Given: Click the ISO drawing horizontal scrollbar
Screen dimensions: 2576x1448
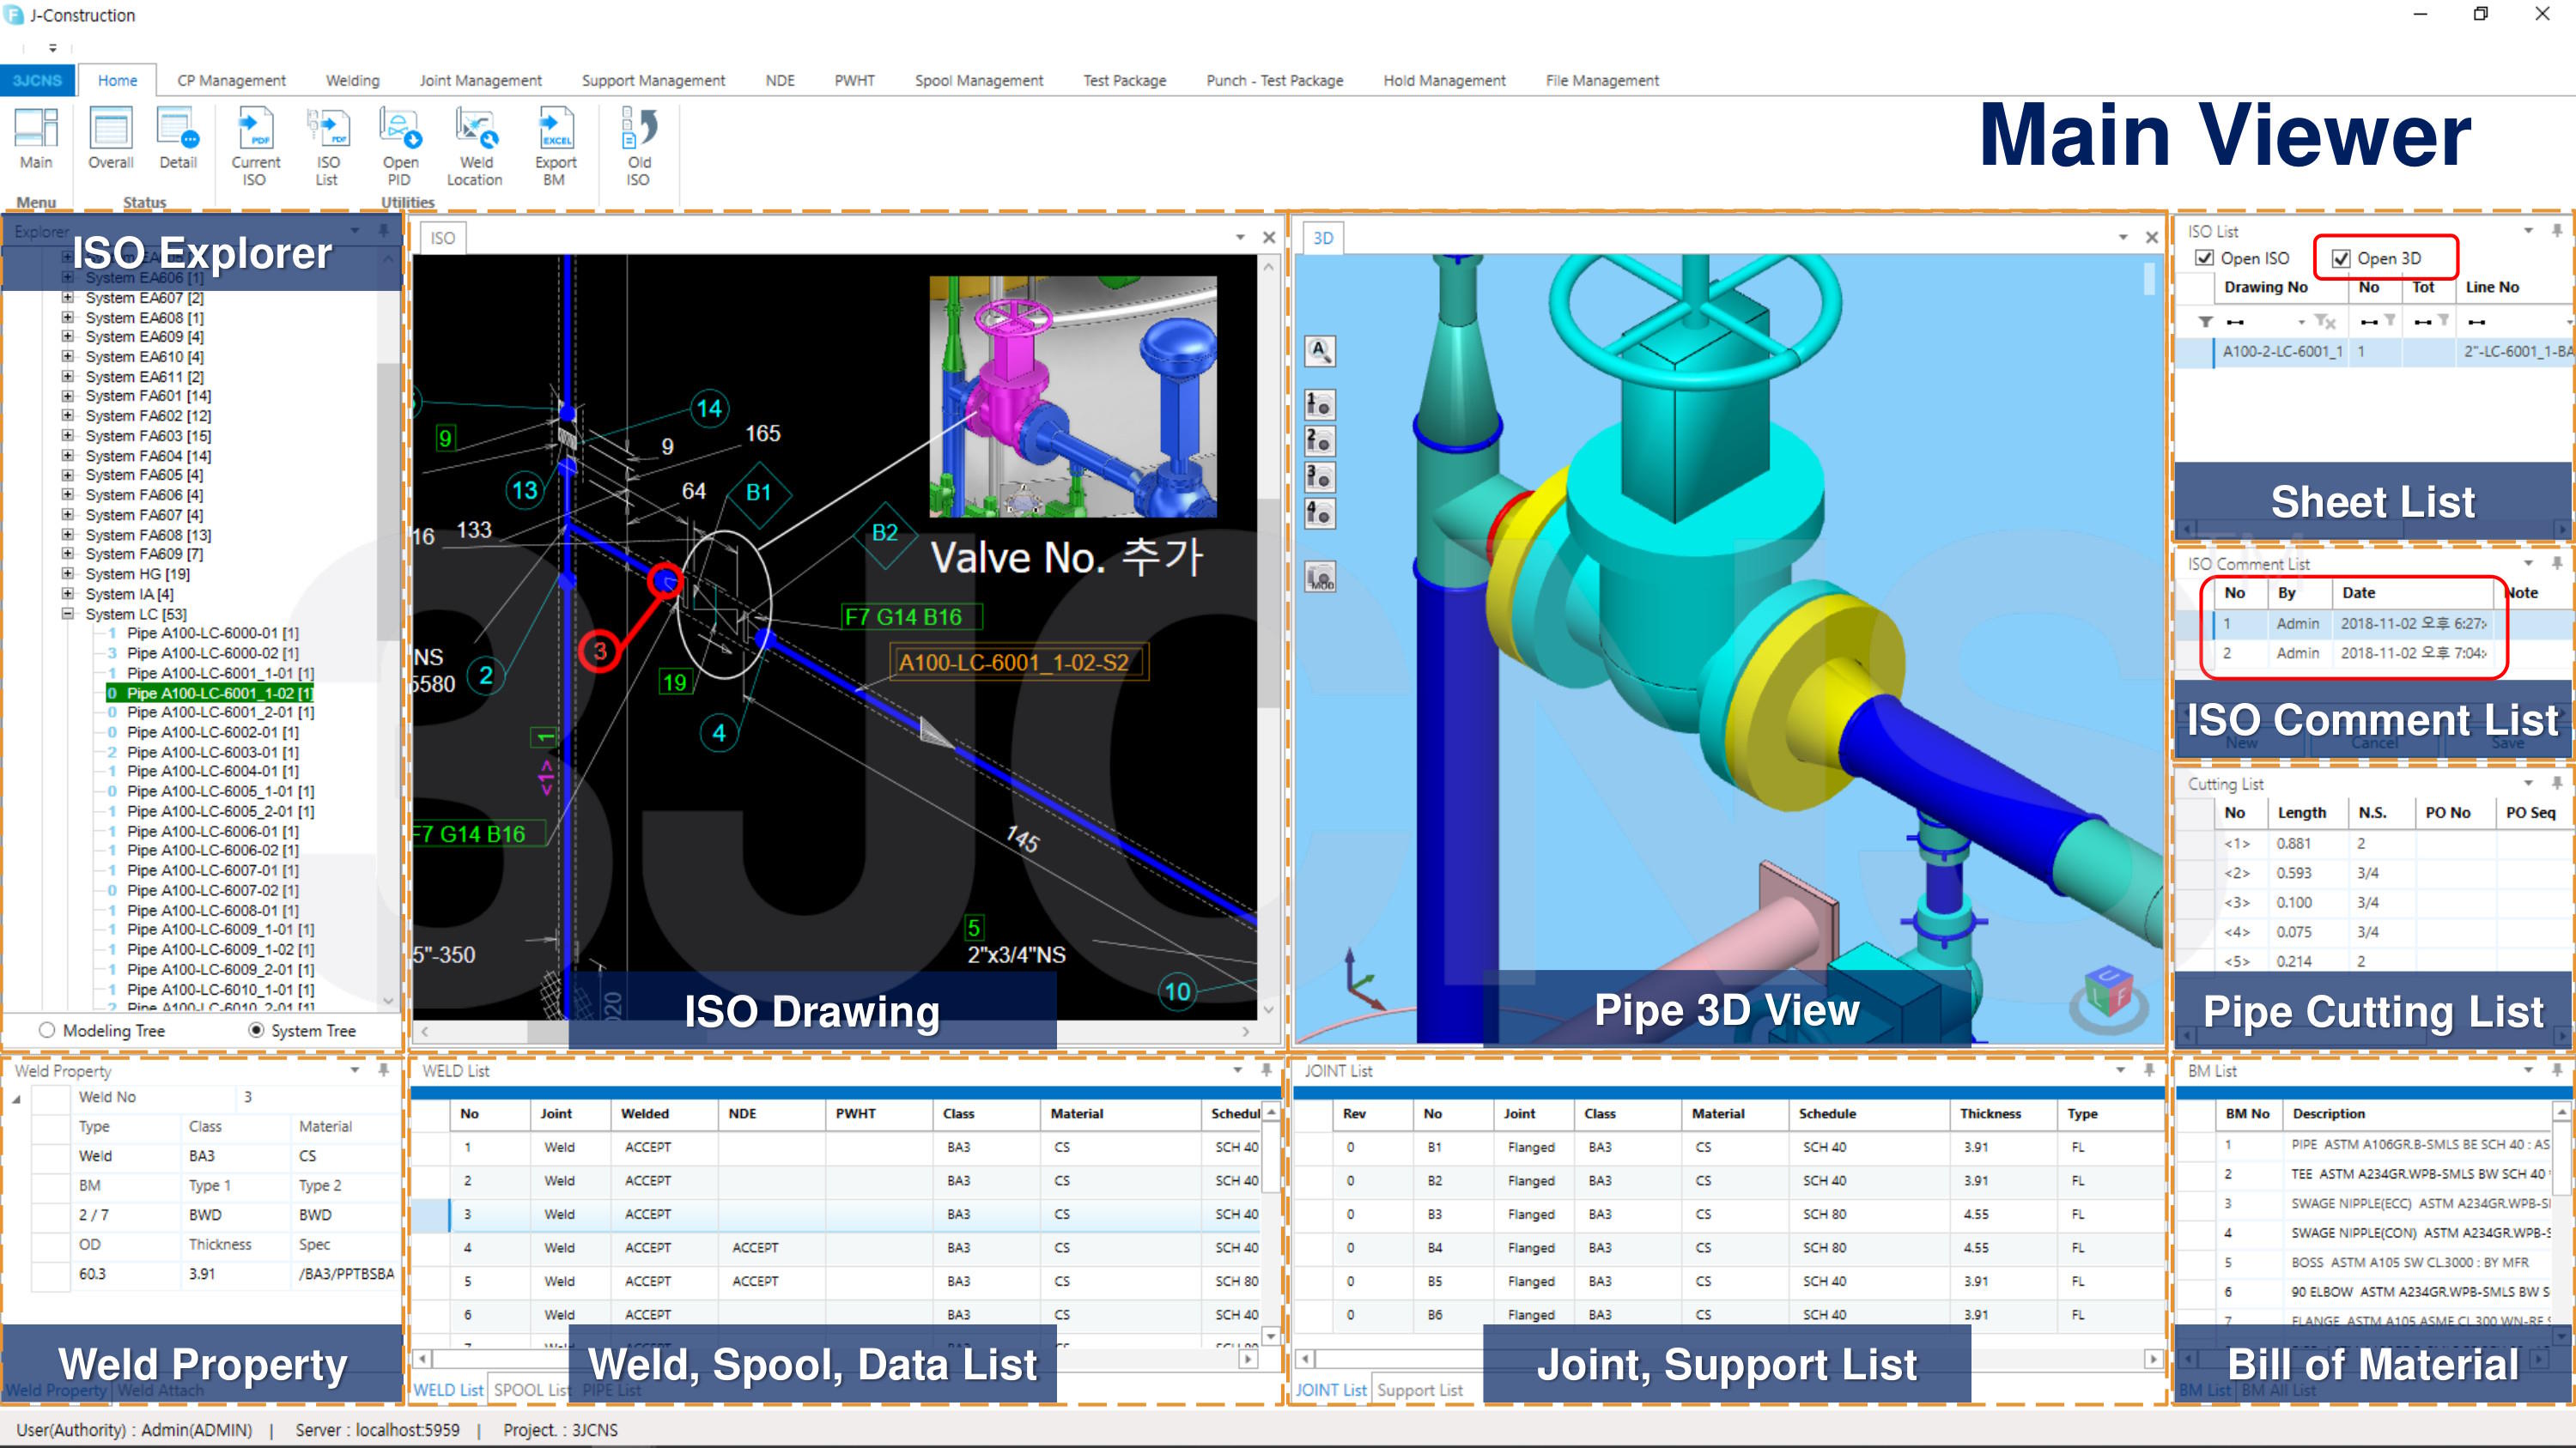Looking at the screenshot, I should (x=835, y=1030).
